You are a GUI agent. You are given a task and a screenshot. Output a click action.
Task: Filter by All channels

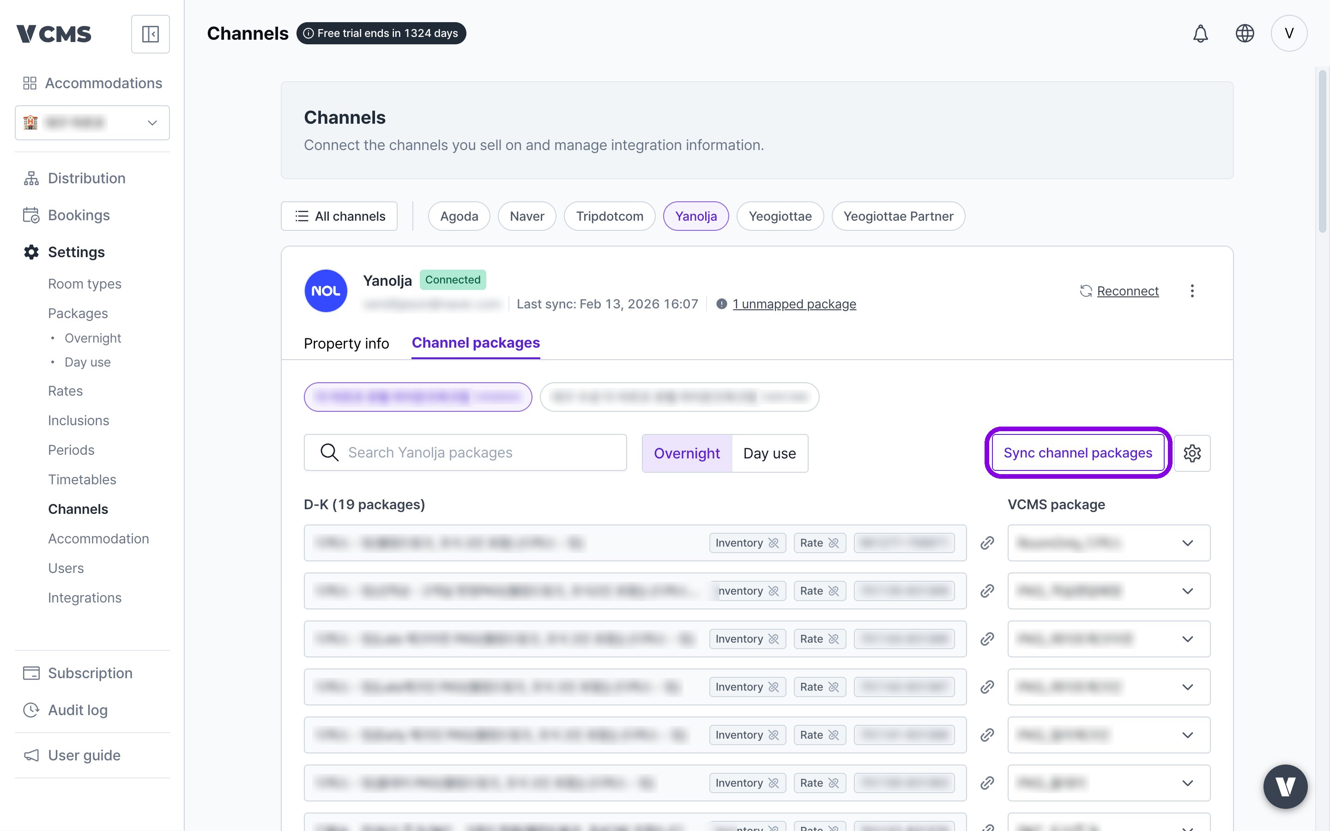(x=339, y=216)
